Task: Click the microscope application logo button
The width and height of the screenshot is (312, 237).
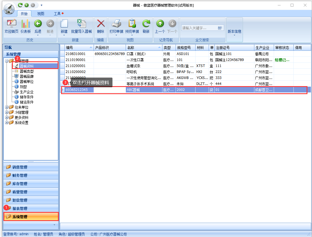Action: pos(9,9)
